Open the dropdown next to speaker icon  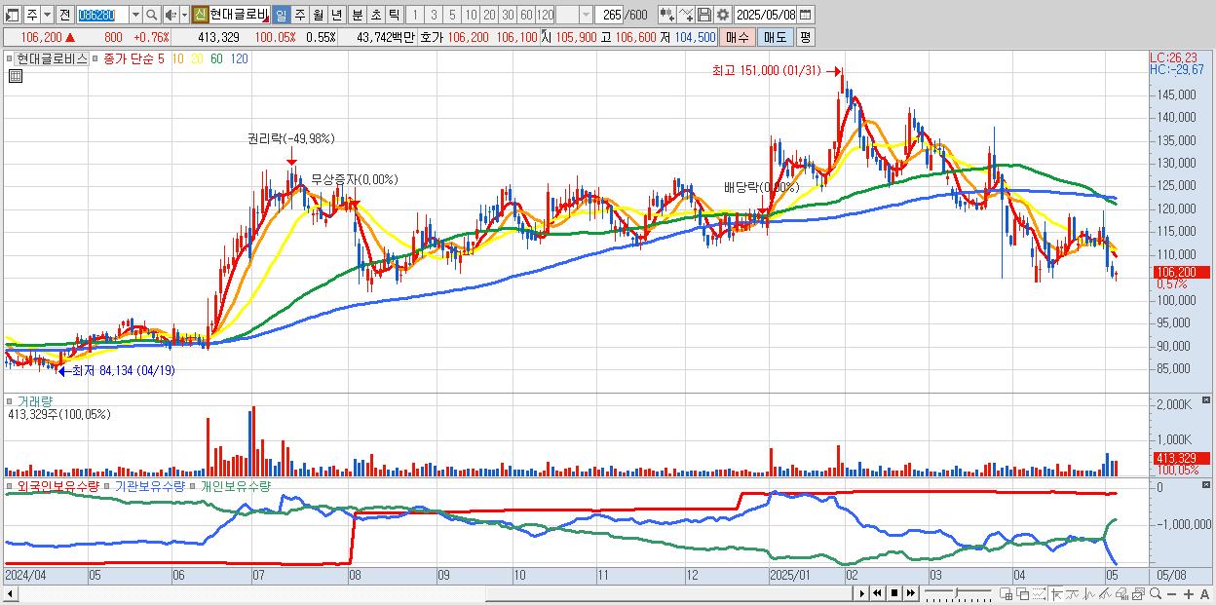(184, 15)
